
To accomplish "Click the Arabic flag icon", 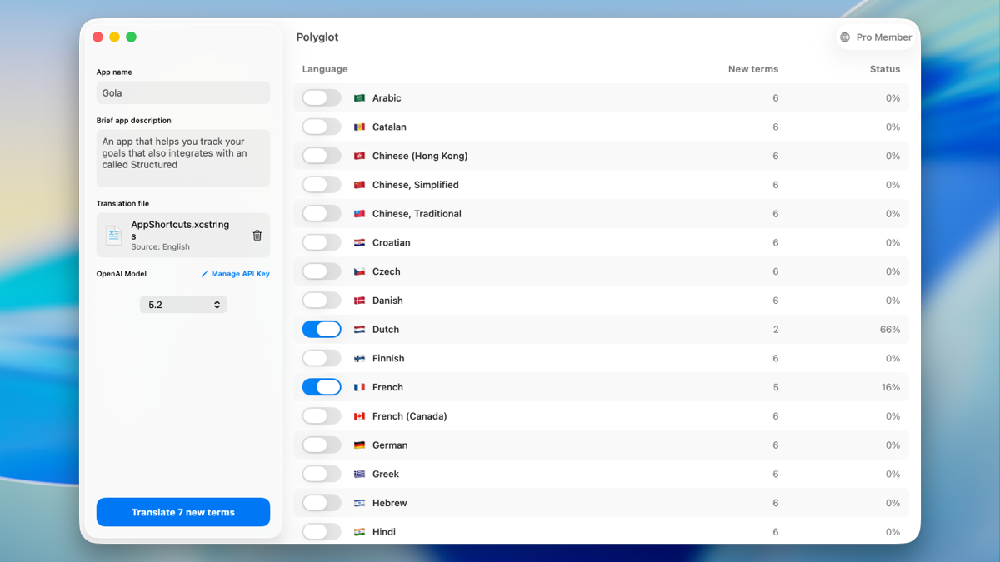I will (359, 97).
